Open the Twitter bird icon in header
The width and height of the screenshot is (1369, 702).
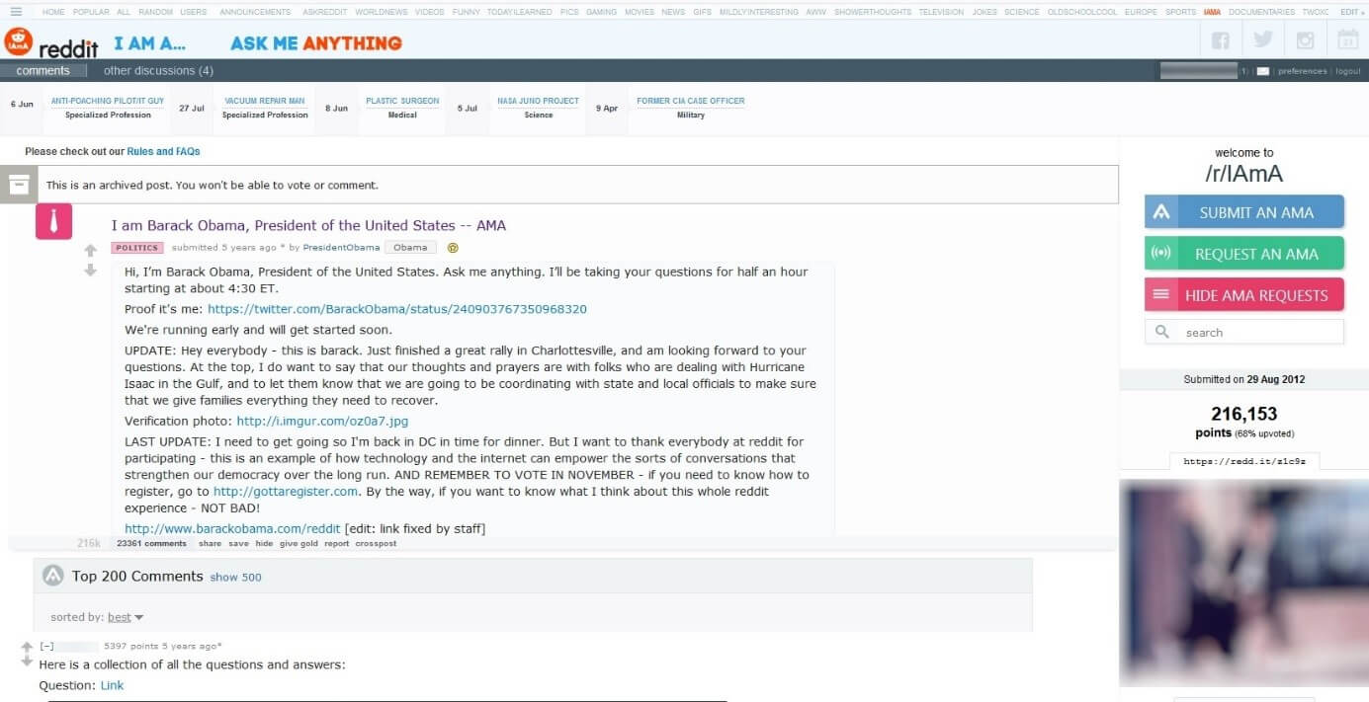click(1263, 40)
